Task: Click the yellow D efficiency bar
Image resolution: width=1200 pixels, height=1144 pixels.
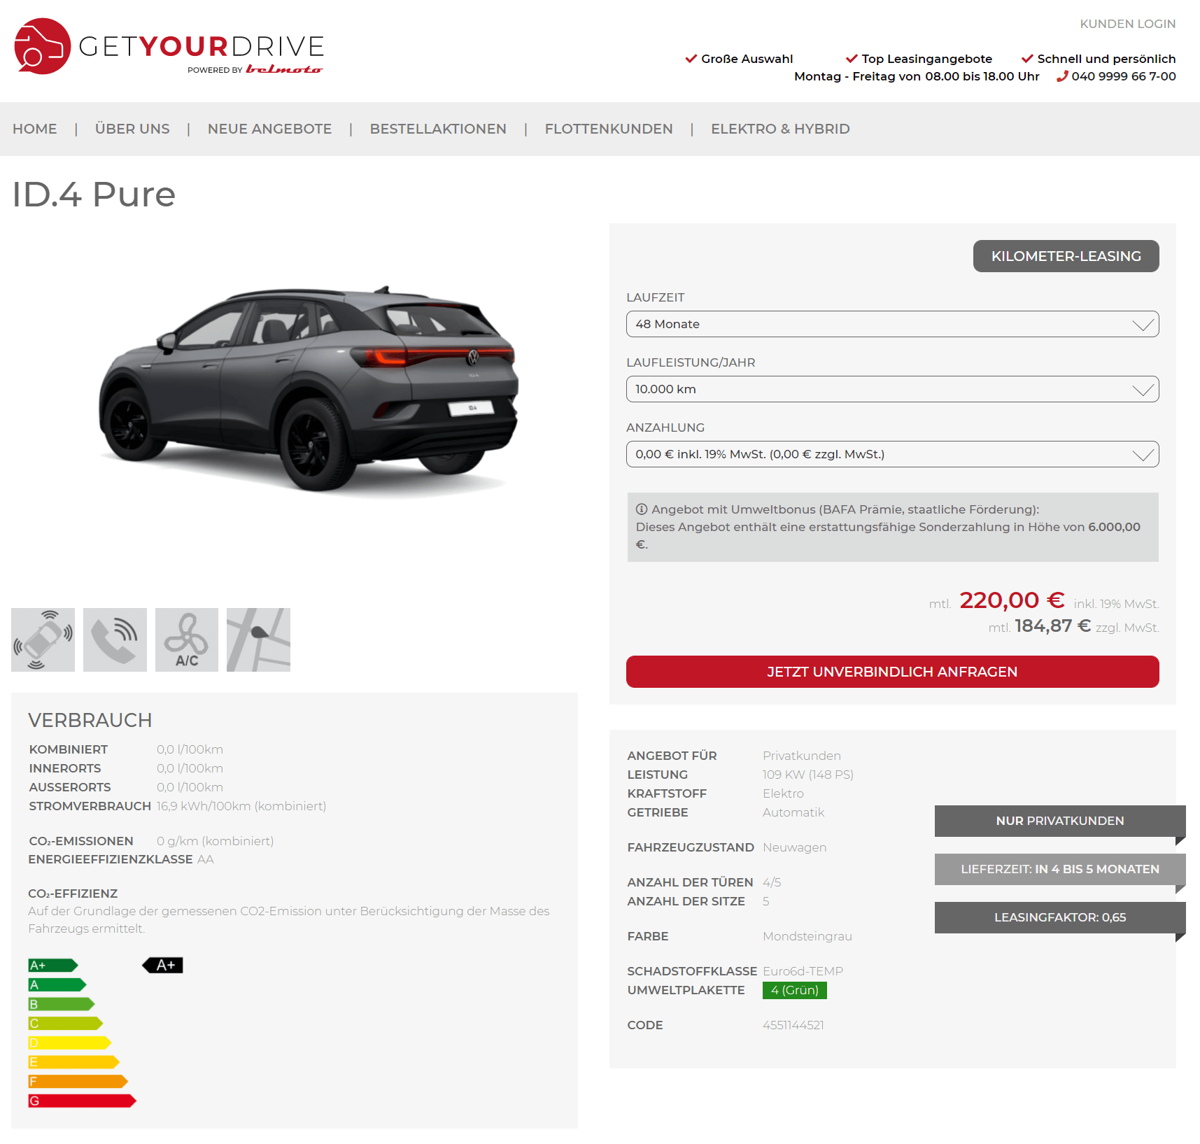Action: click(70, 1043)
